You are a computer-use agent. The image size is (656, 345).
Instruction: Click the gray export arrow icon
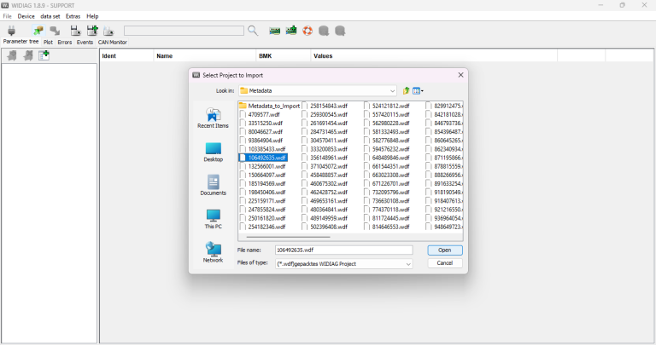(x=55, y=31)
